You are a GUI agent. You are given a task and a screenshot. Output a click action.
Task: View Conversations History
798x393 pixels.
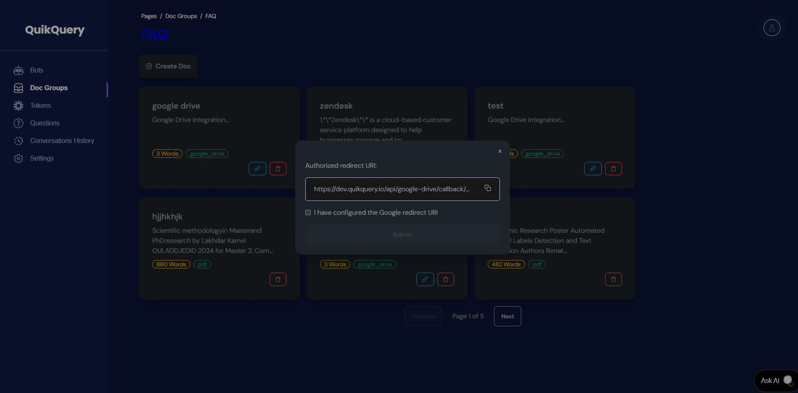point(62,141)
